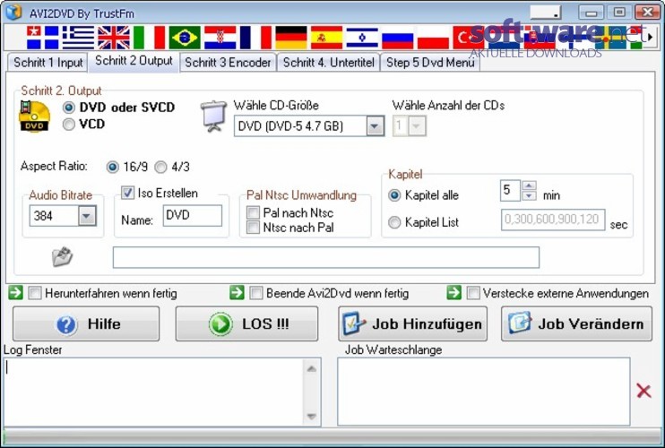665x448 pixels.
Task: Select the Brazilian flag language
Action: click(185, 38)
